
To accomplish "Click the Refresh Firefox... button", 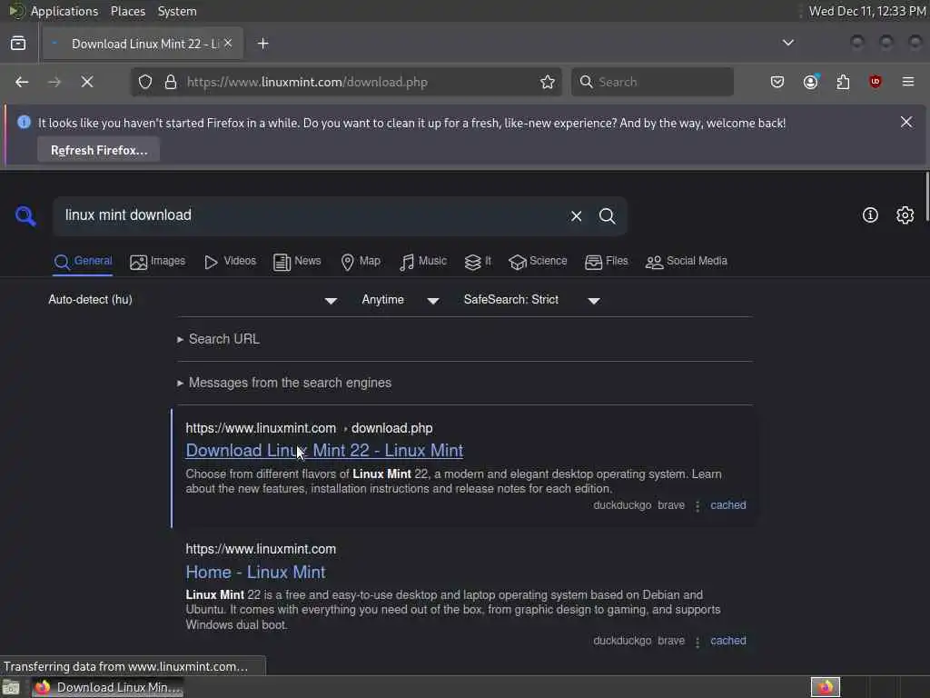I will point(98,150).
